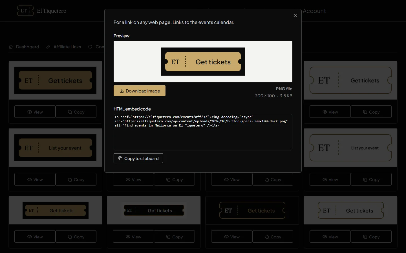Copy embed code to clipboard
Image resolution: width=406 pixels, height=253 pixels.
(x=138, y=158)
